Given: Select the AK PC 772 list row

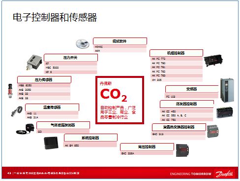Looking at the screenshot, I should click(177, 59).
